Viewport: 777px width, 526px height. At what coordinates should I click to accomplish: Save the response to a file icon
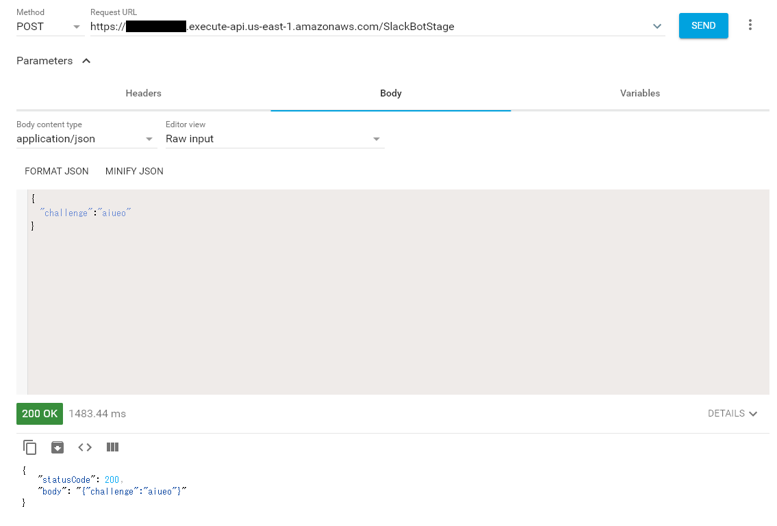tap(58, 447)
